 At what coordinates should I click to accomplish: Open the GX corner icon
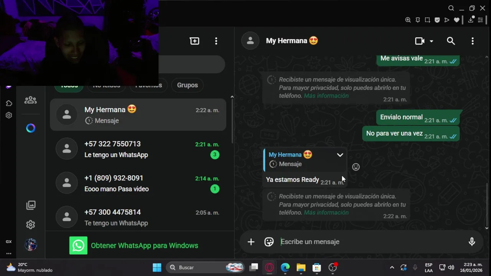[x=8, y=242]
